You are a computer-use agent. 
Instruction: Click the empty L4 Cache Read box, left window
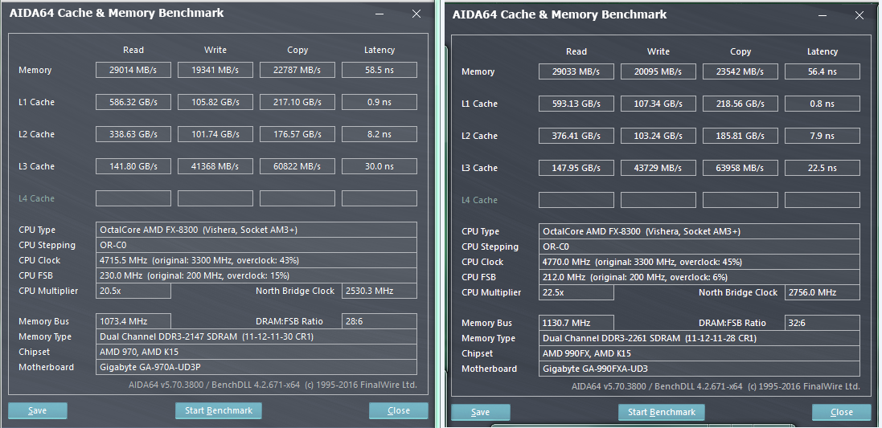click(x=133, y=198)
